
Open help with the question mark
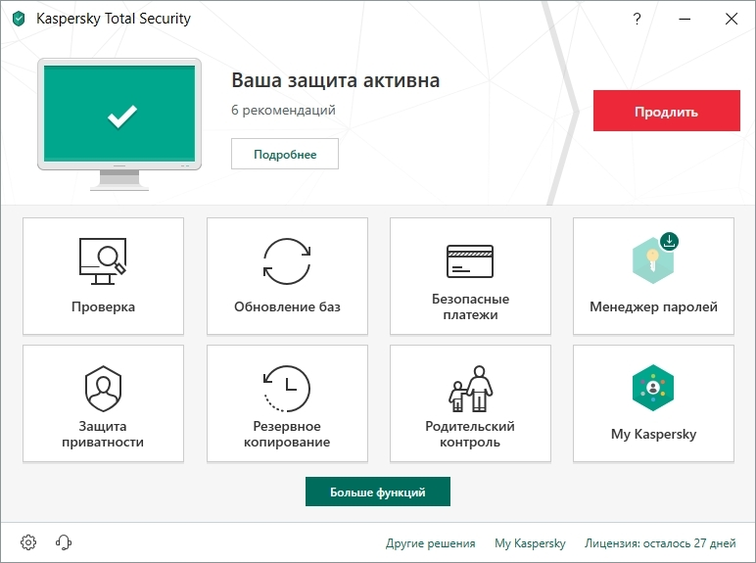click(x=637, y=19)
